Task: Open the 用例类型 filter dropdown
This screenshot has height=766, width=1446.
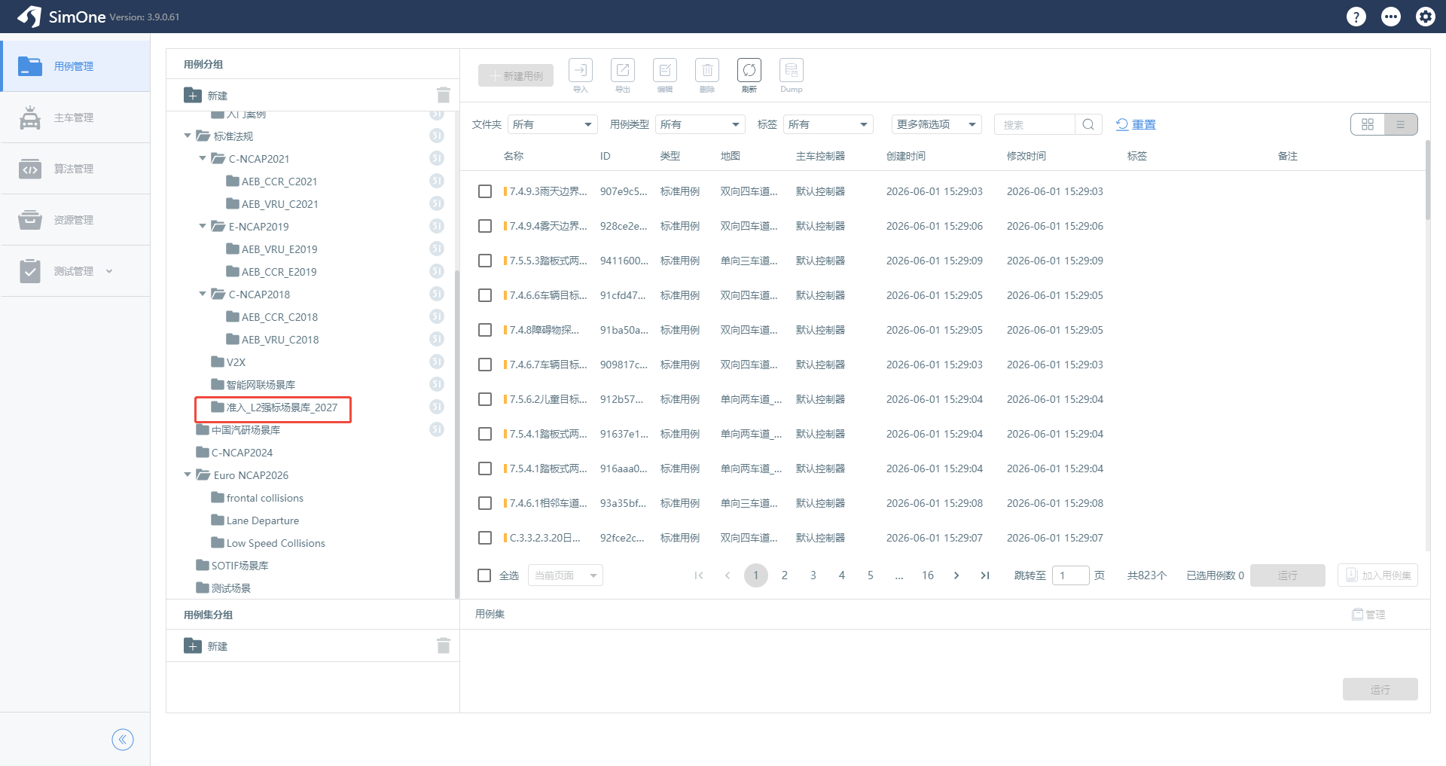Action: pyautogui.click(x=700, y=124)
